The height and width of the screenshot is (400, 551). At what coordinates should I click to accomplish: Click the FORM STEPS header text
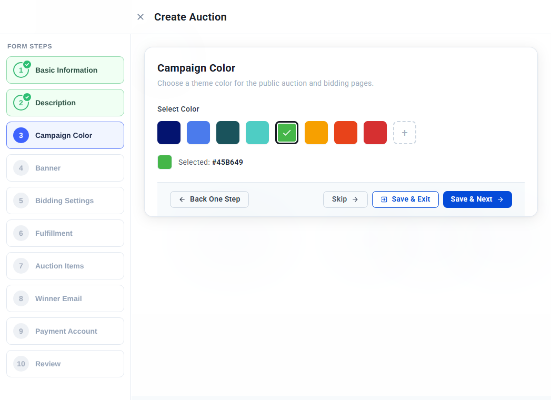click(x=30, y=46)
